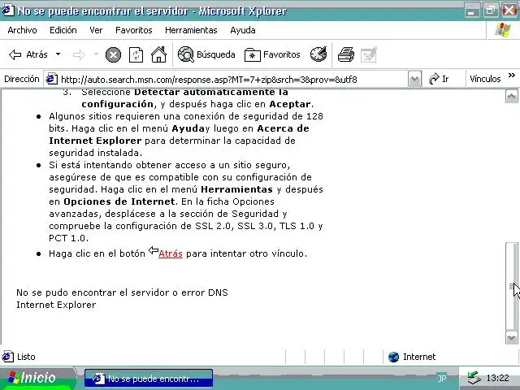Click the Ir go button
The height and width of the screenshot is (390, 520).
(x=439, y=80)
